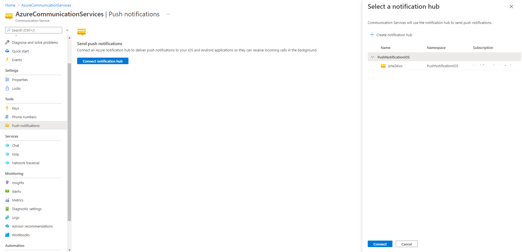
Task: Click the Logs icon
Action: [x=7, y=217]
